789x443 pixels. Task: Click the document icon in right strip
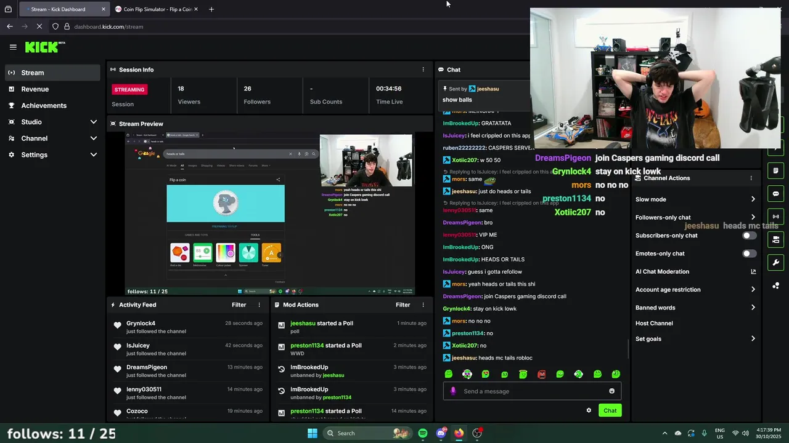(775, 170)
